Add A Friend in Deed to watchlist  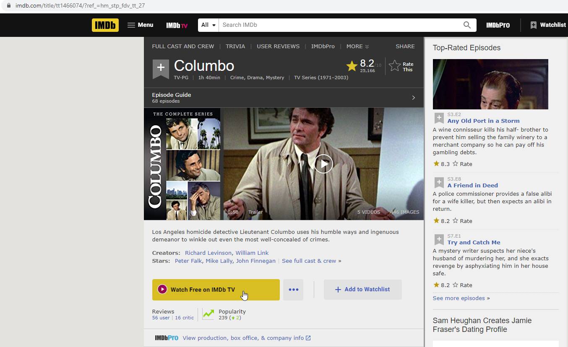pos(439,182)
